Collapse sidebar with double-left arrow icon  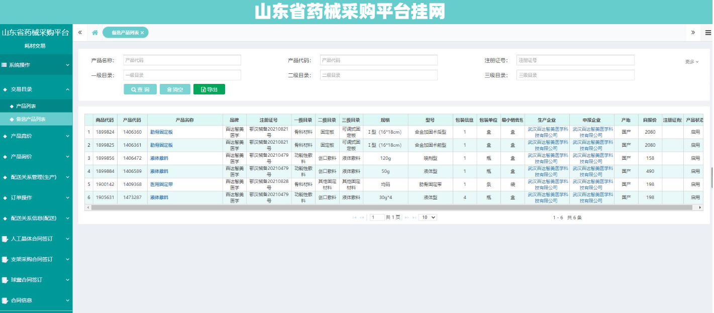pos(80,33)
